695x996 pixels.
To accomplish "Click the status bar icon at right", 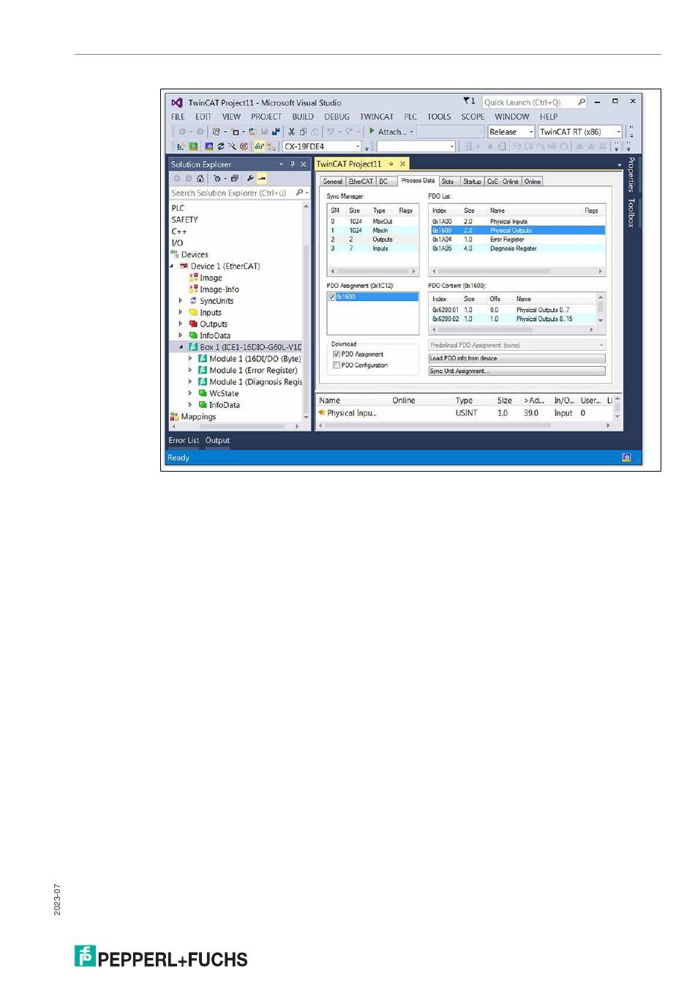I will point(626,458).
